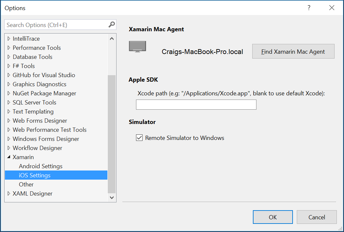Uncheck Remote Simulator to Windows

click(x=139, y=138)
